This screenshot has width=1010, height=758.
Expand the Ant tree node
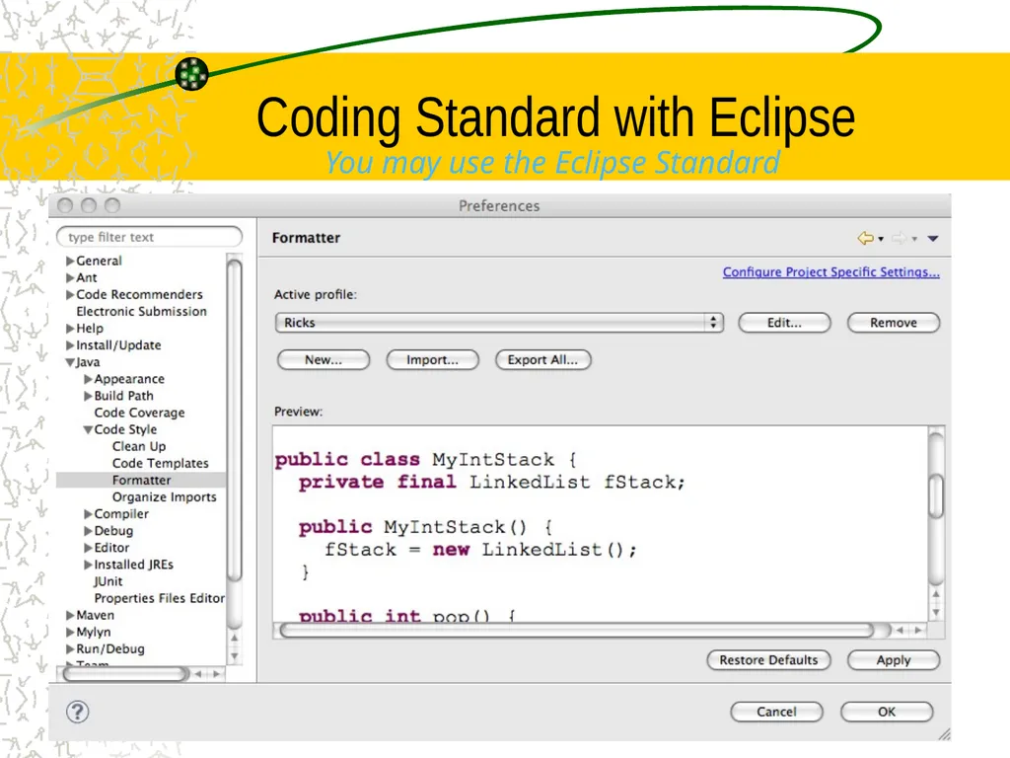[x=70, y=277]
